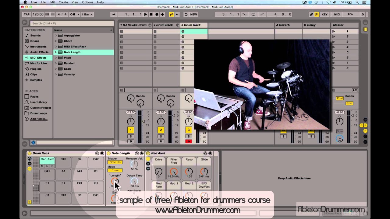390x219 pixels.
Task: Select the Drums category
Action: tap(34, 41)
